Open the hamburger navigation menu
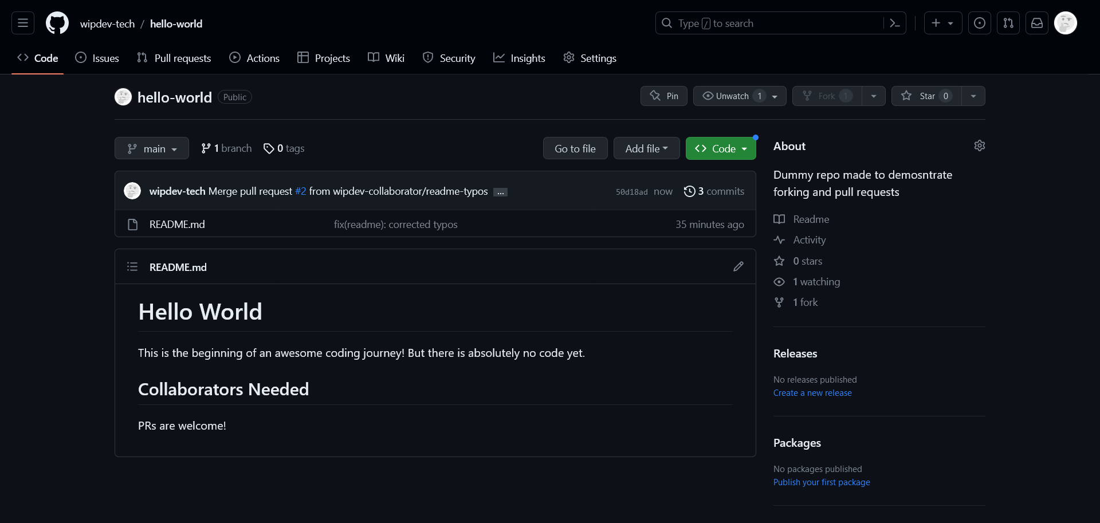This screenshot has height=523, width=1100. pos(23,23)
